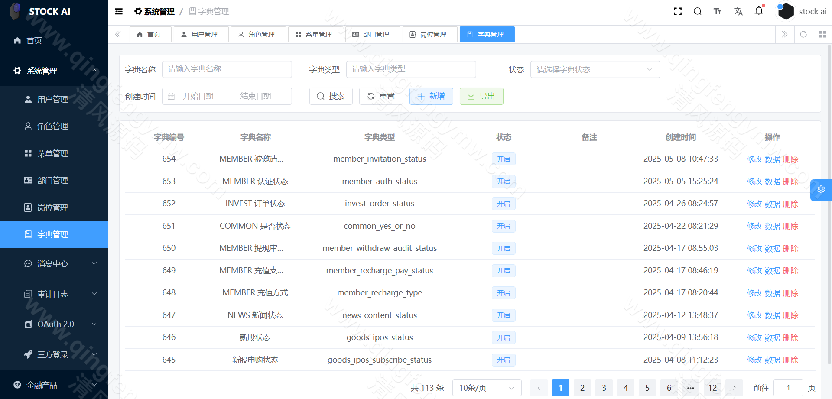Click the 新增 button to add entry
The image size is (832, 399).
coord(431,96)
